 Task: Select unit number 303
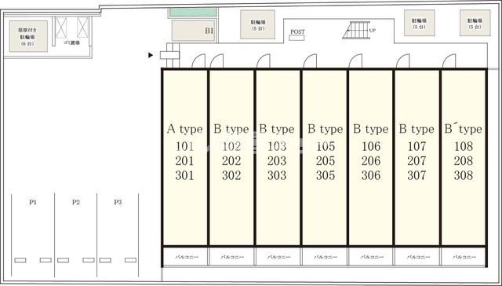277,175
